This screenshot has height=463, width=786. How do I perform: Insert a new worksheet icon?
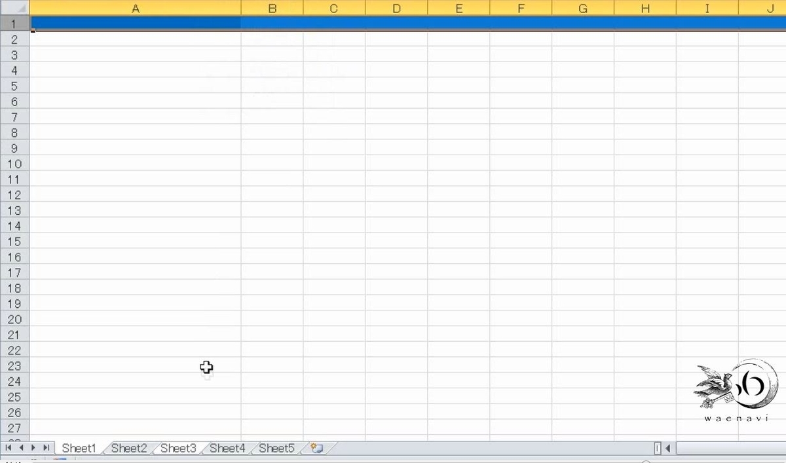tap(318, 449)
